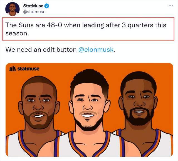The width and height of the screenshot is (178, 161).
Task: Click the statmuse wordmark inside the image
Action: 28,69
